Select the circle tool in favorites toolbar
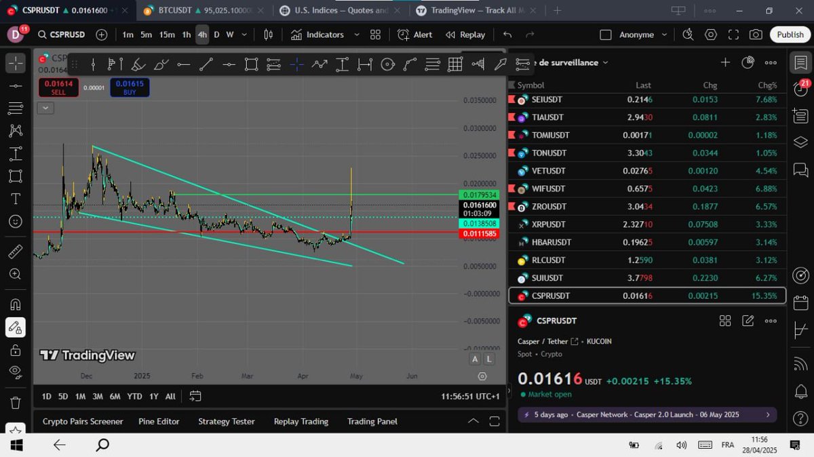 point(387,64)
